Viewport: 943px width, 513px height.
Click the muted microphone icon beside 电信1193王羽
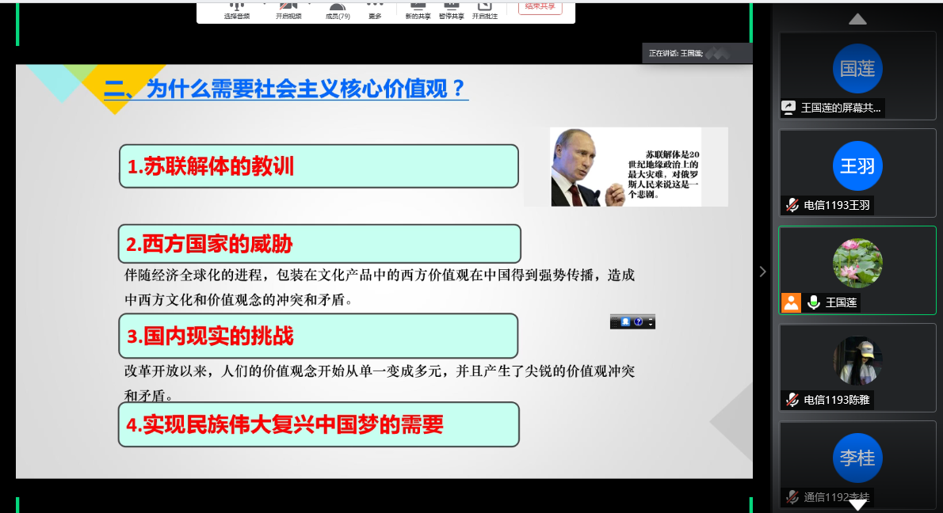coord(792,205)
